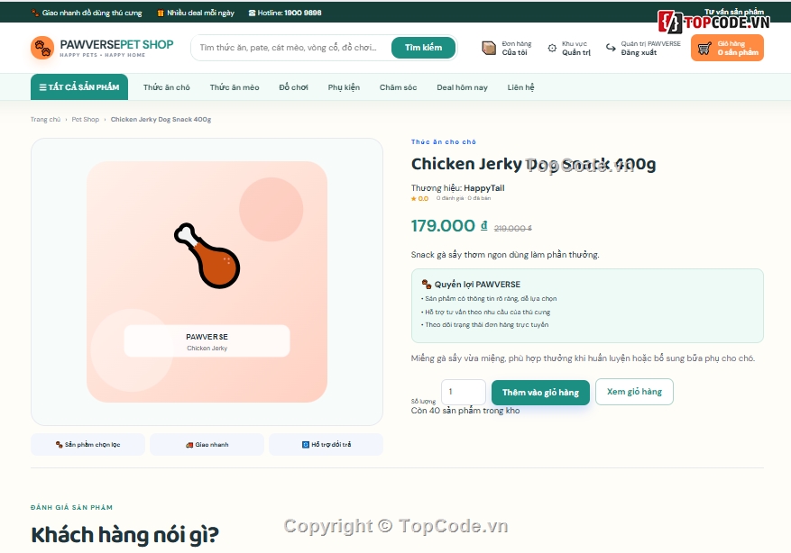Click the Khách hàng nói gì? heading

125,535
